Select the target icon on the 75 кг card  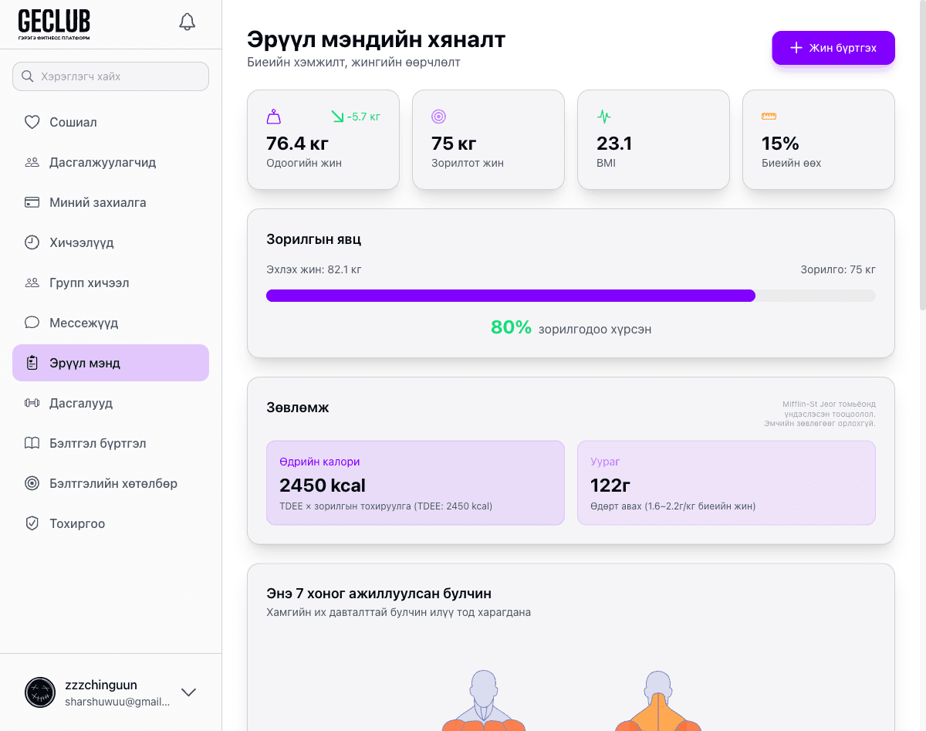pyautogui.click(x=438, y=117)
